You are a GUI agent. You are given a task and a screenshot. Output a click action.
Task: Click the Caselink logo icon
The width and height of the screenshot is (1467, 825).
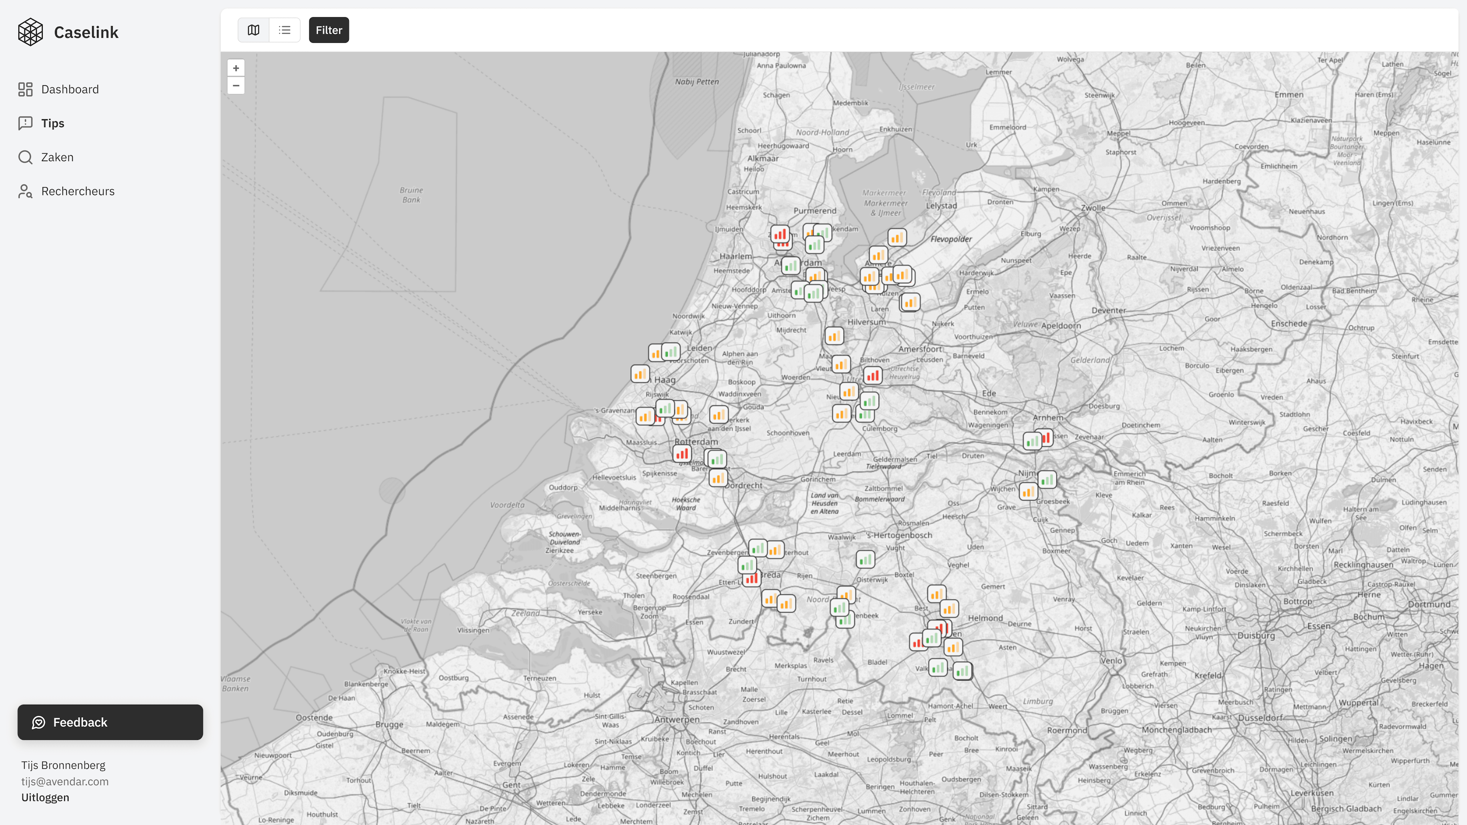(x=30, y=32)
